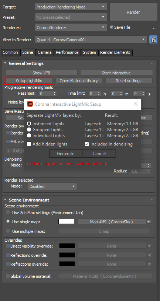This screenshot has height=301, width=160.
Task: Click Generate in LightMix dialog
Action: [x=66, y=154]
